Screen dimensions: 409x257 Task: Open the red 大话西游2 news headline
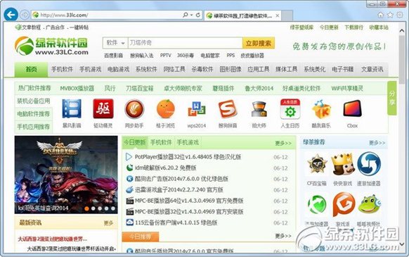pos(53,239)
